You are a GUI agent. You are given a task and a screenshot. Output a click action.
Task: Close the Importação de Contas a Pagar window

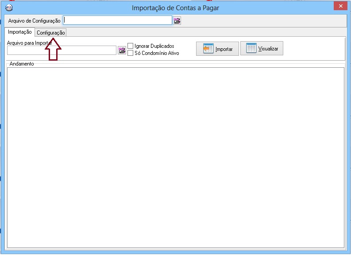click(x=340, y=6)
